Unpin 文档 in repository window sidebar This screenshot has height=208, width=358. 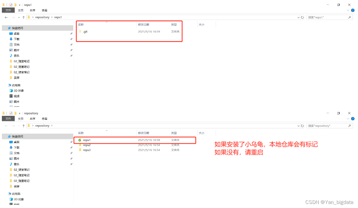[71, 153]
